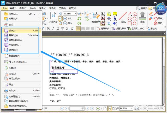Click the page number input field
This screenshot has height=113, width=167.
point(77,109)
